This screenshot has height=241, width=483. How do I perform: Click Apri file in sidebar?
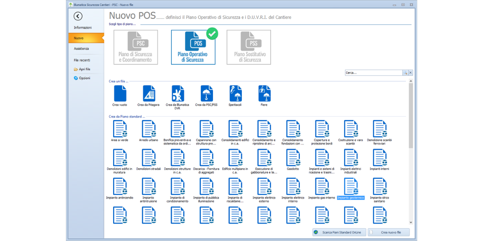[x=85, y=69]
